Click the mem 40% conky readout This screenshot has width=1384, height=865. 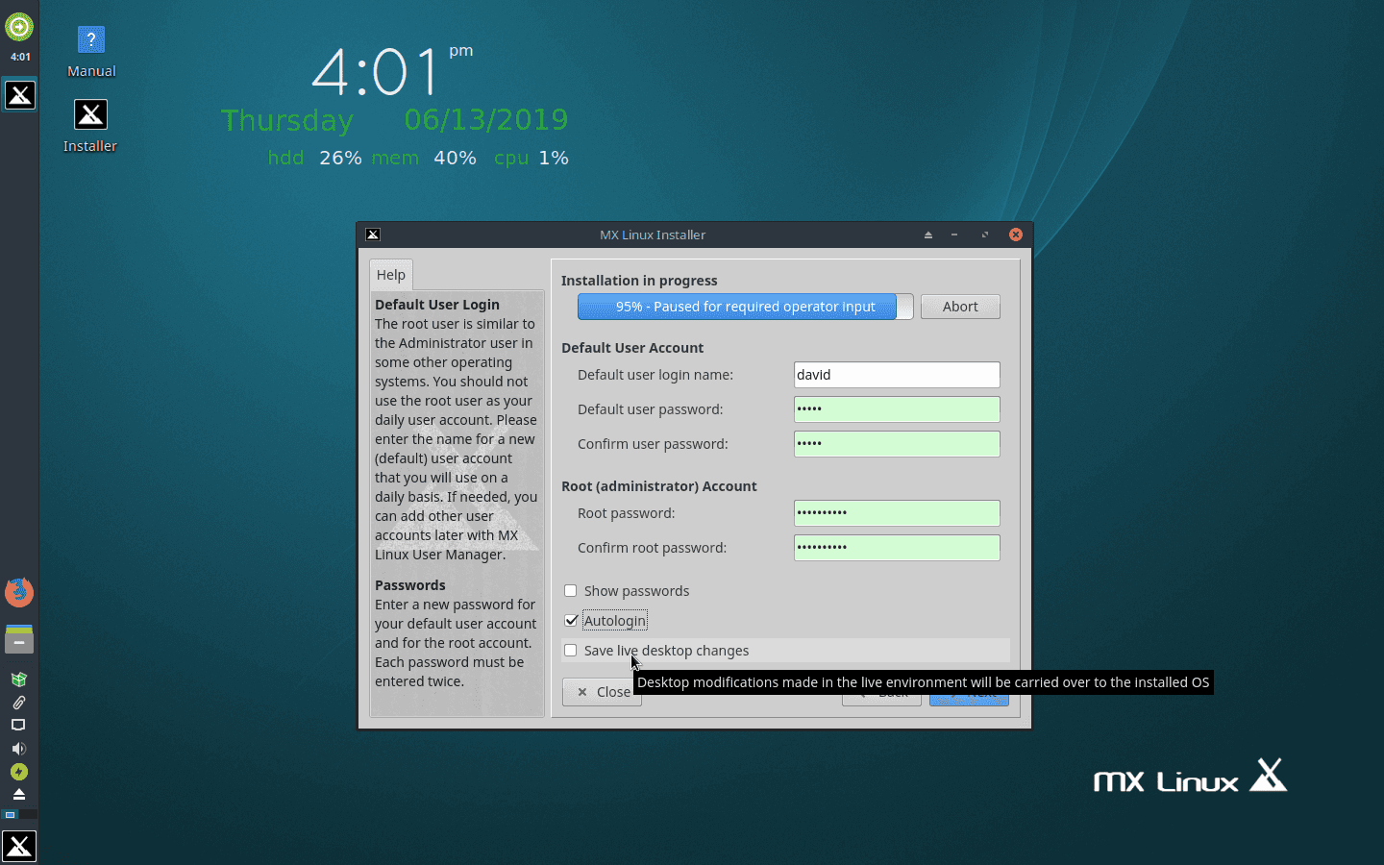pyautogui.click(x=424, y=158)
